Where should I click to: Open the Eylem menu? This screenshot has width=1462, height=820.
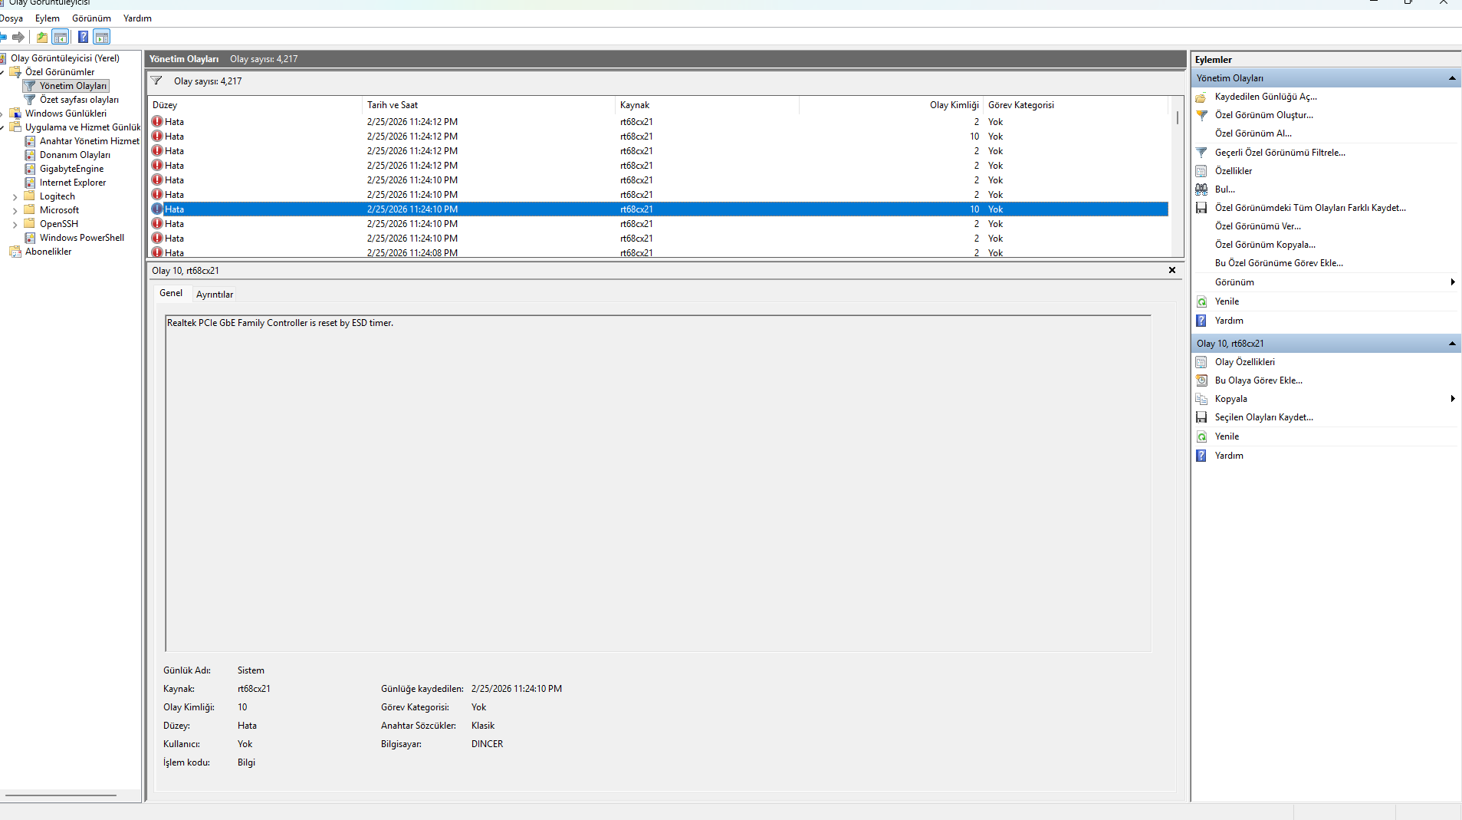point(48,18)
